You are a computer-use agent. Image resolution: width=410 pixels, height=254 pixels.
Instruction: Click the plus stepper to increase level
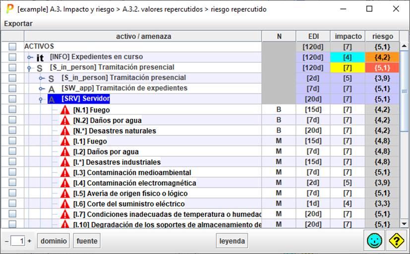click(29, 241)
